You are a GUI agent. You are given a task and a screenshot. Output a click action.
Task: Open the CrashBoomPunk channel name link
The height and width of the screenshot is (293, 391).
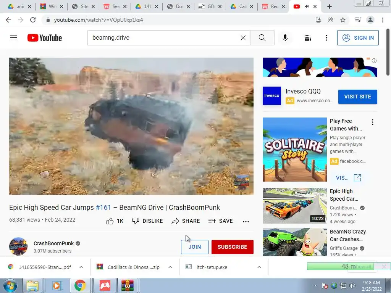(53, 243)
